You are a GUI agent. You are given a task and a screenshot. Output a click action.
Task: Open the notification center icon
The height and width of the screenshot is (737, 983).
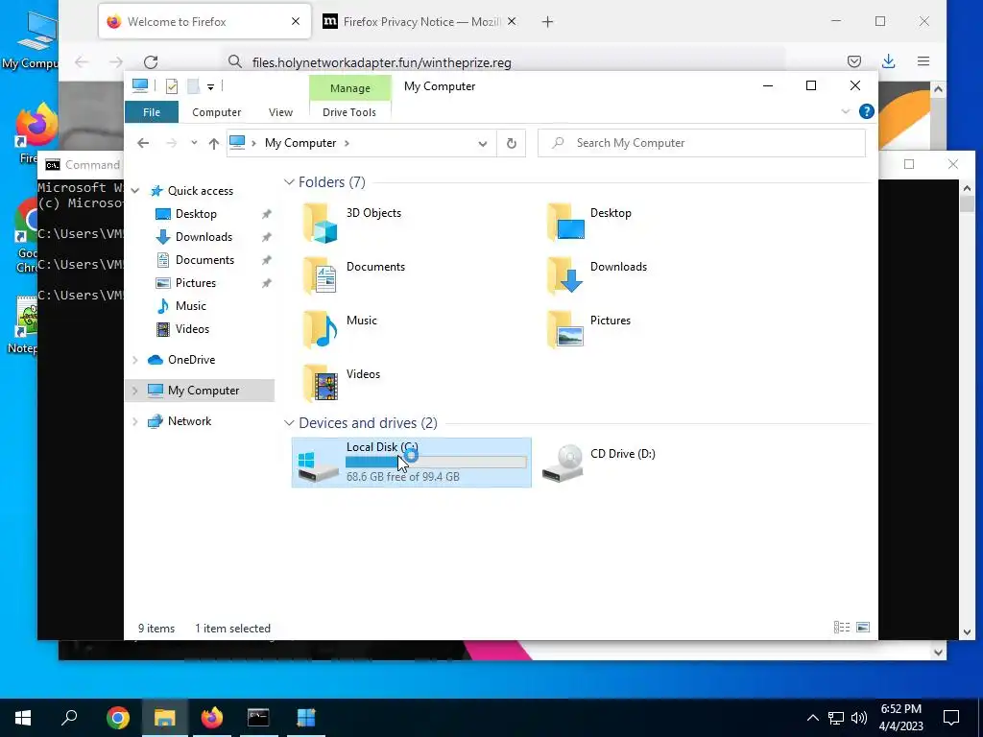click(951, 718)
